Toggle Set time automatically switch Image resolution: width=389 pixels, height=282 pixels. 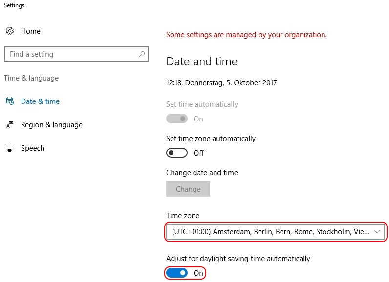(176, 119)
